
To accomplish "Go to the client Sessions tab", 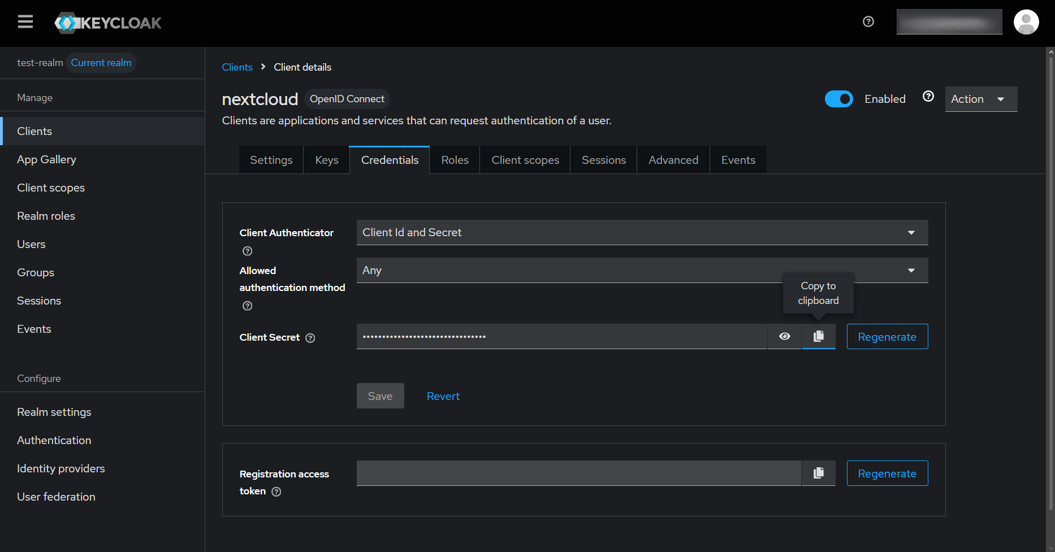I will pos(603,160).
